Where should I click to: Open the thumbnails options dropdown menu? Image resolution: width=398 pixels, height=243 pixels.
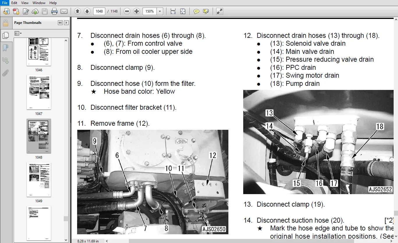point(18,33)
